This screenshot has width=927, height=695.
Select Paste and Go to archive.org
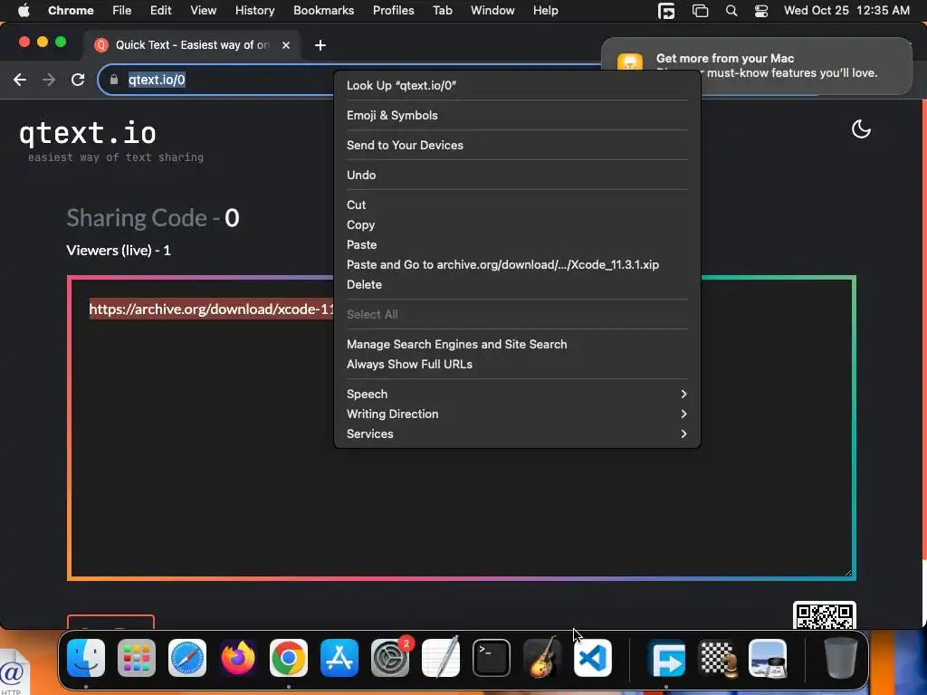(x=517, y=264)
